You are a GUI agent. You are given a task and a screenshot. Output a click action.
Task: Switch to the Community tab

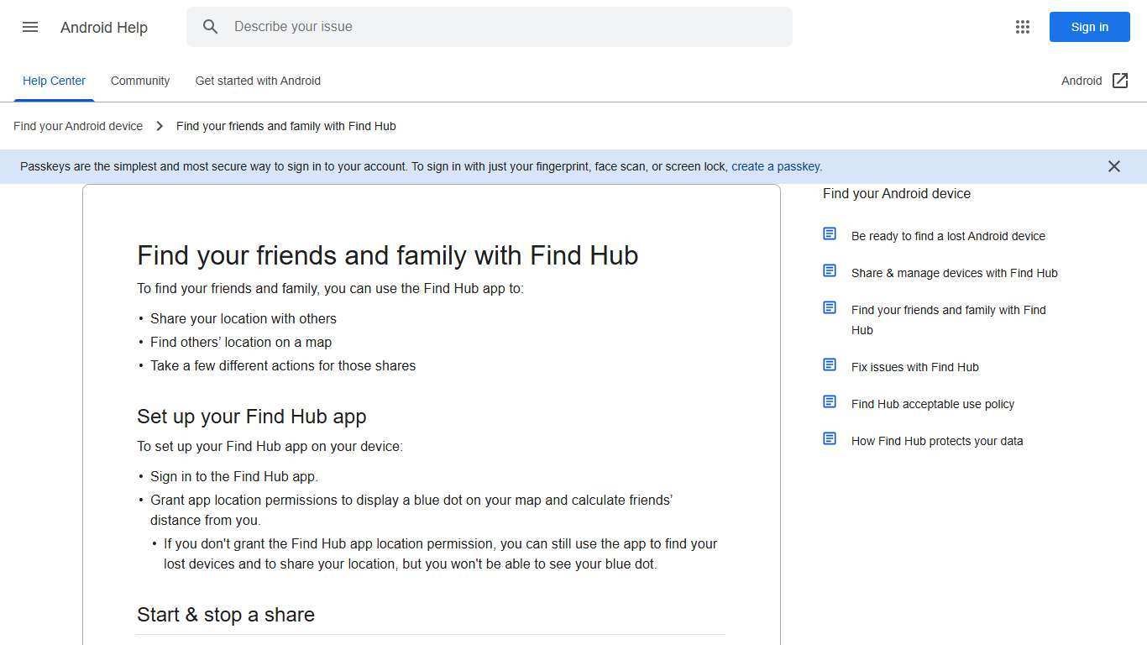[140, 81]
